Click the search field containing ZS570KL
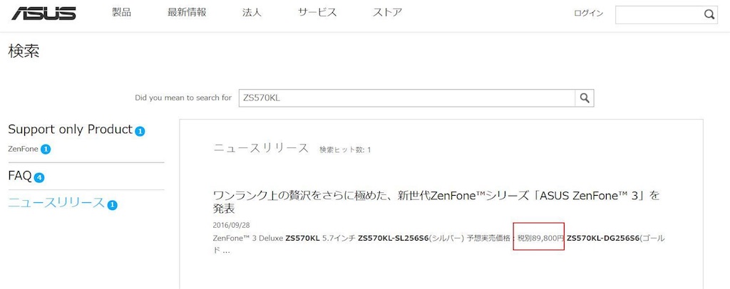Viewport: 730px width, 289px height. click(407, 98)
